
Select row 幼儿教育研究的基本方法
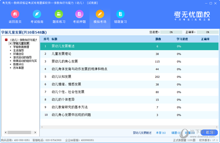[129, 107]
